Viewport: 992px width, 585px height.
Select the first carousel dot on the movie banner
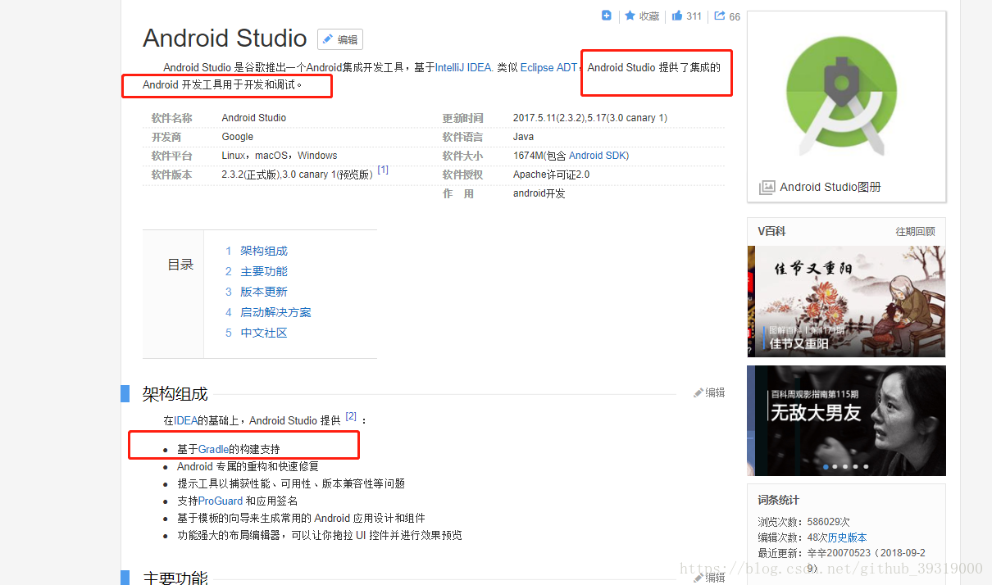[826, 466]
